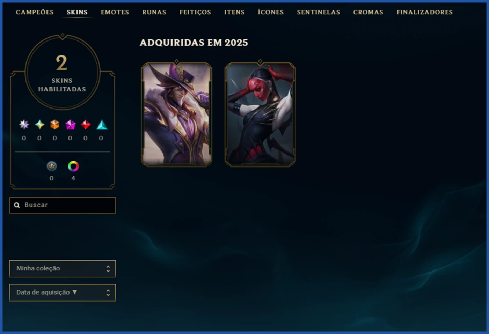
Task: Click the rainbow chroma ring icon
Action: [73, 166]
